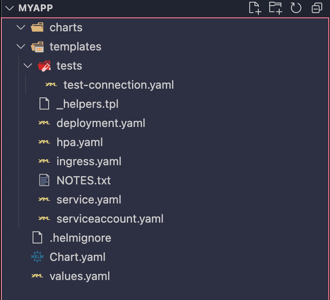The height and width of the screenshot is (300, 330).
Task: Collapse all folders in explorer
Action: point(317,8)
